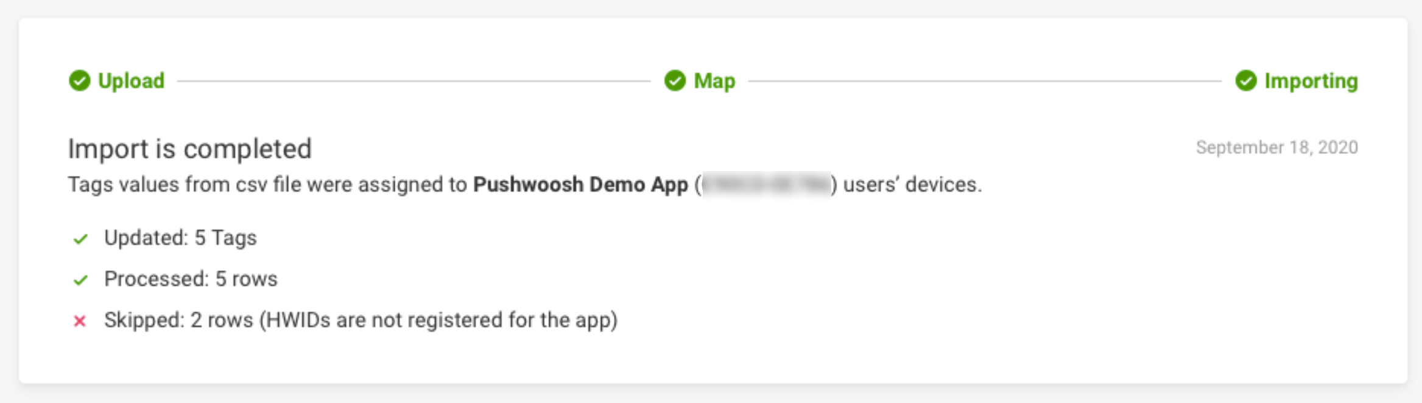This screenshot has height=403, width=1422.
Task: Click the green checkmark beside Map
Action: click(x=675, y=80)
